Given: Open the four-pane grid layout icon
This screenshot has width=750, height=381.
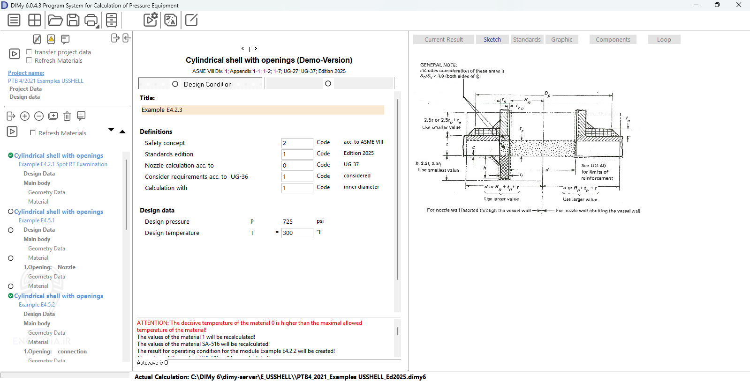Looking at the screenshot, I should 35,20.
